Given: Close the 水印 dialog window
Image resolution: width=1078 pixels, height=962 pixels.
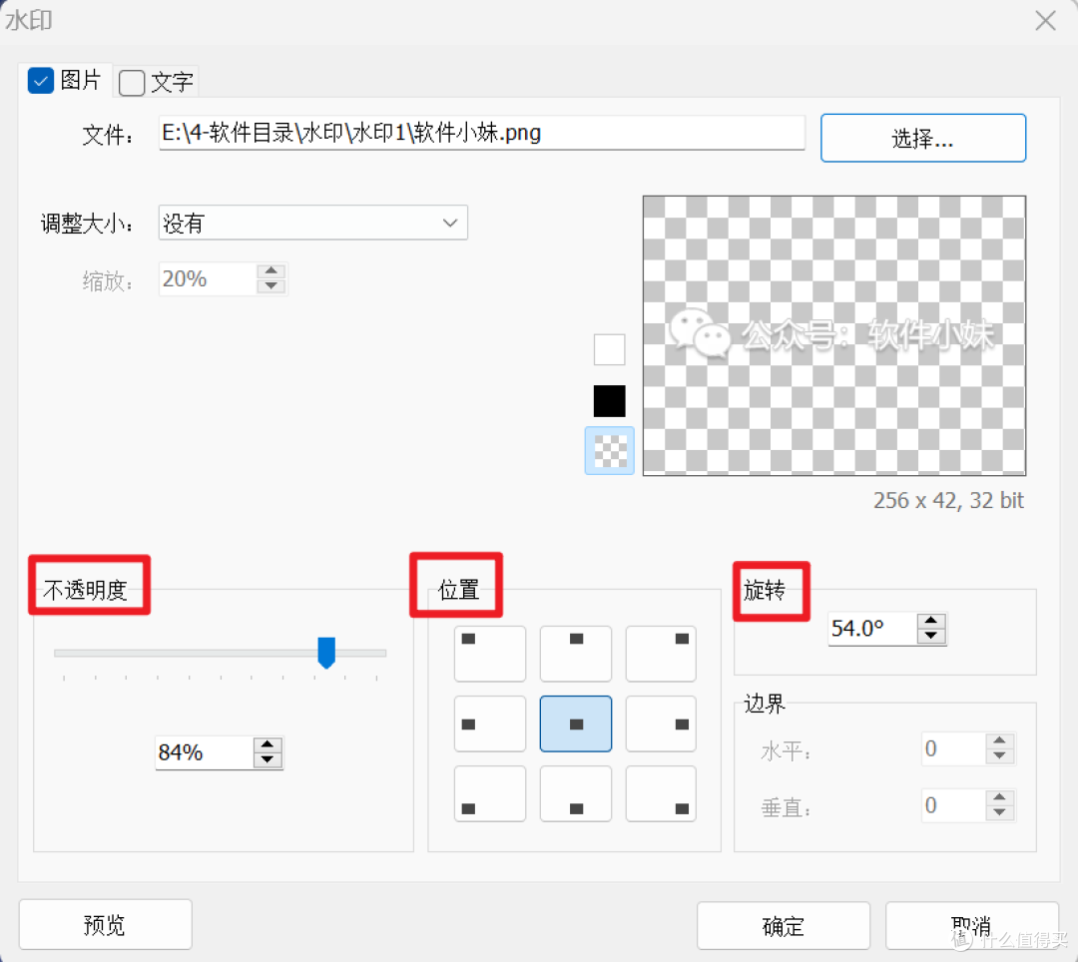Looking at the screenshot, I should click(x=1045, y=21).
